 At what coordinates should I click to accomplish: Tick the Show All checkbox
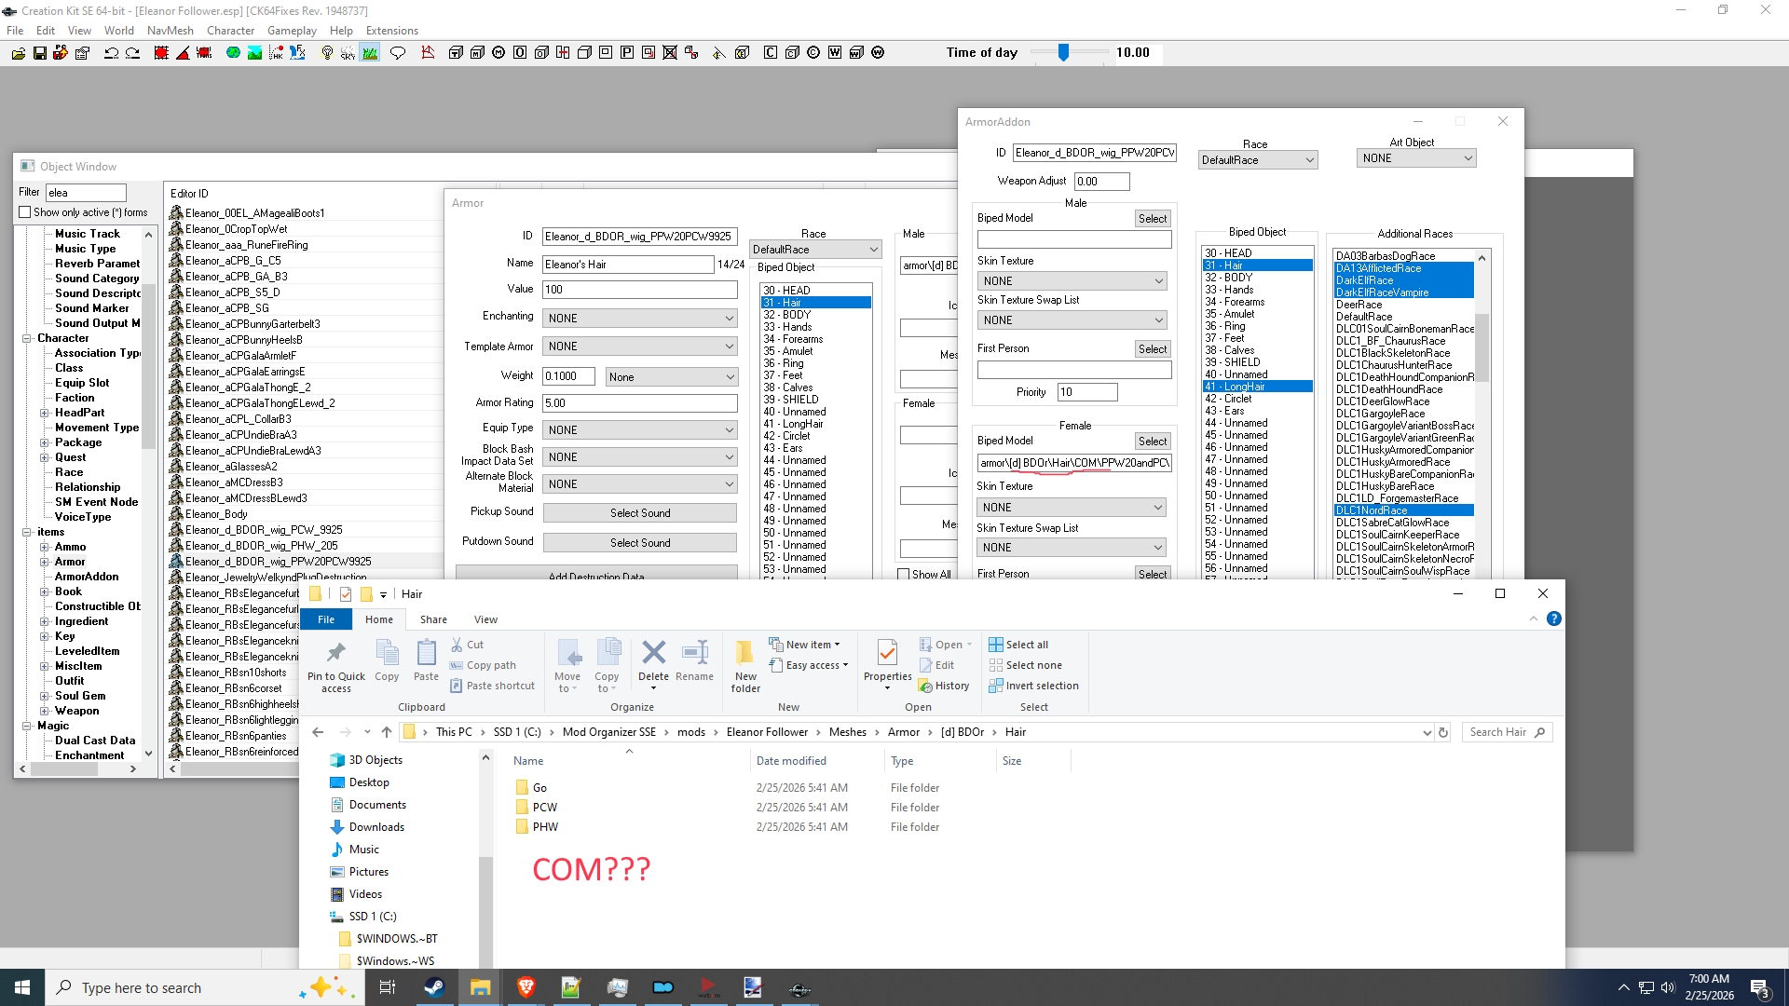click(903, 575)
